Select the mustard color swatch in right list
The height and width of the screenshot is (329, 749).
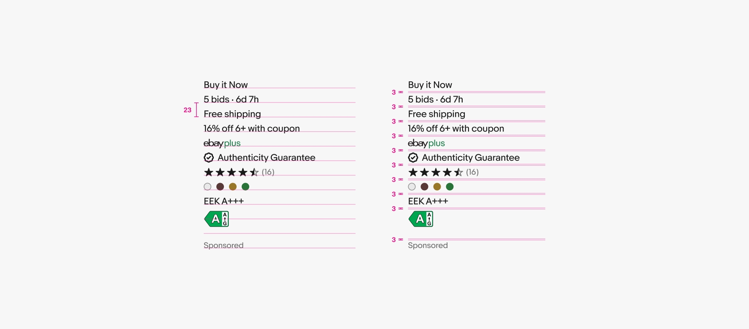coord(437,186)
